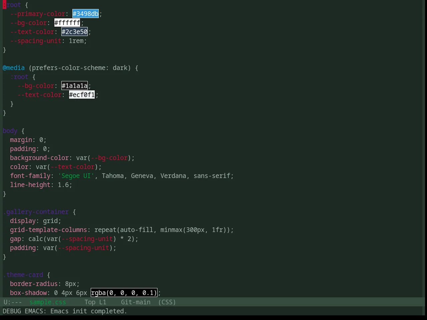Screen dimensions: 427x320
Task: Click the #2c3e50 color value
Action: [x=74, y=32]
